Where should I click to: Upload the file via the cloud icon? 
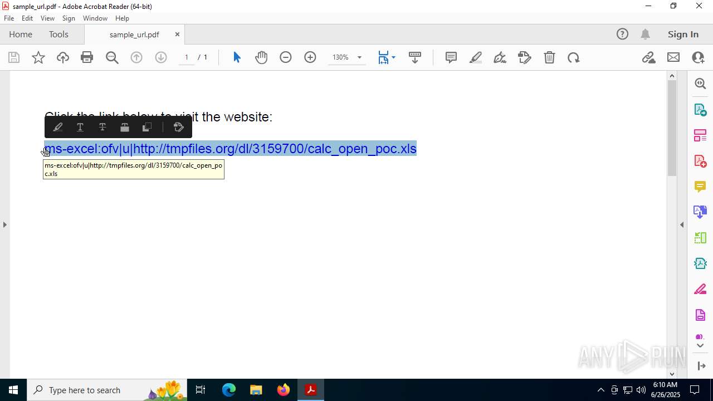[x=63, y=57]
